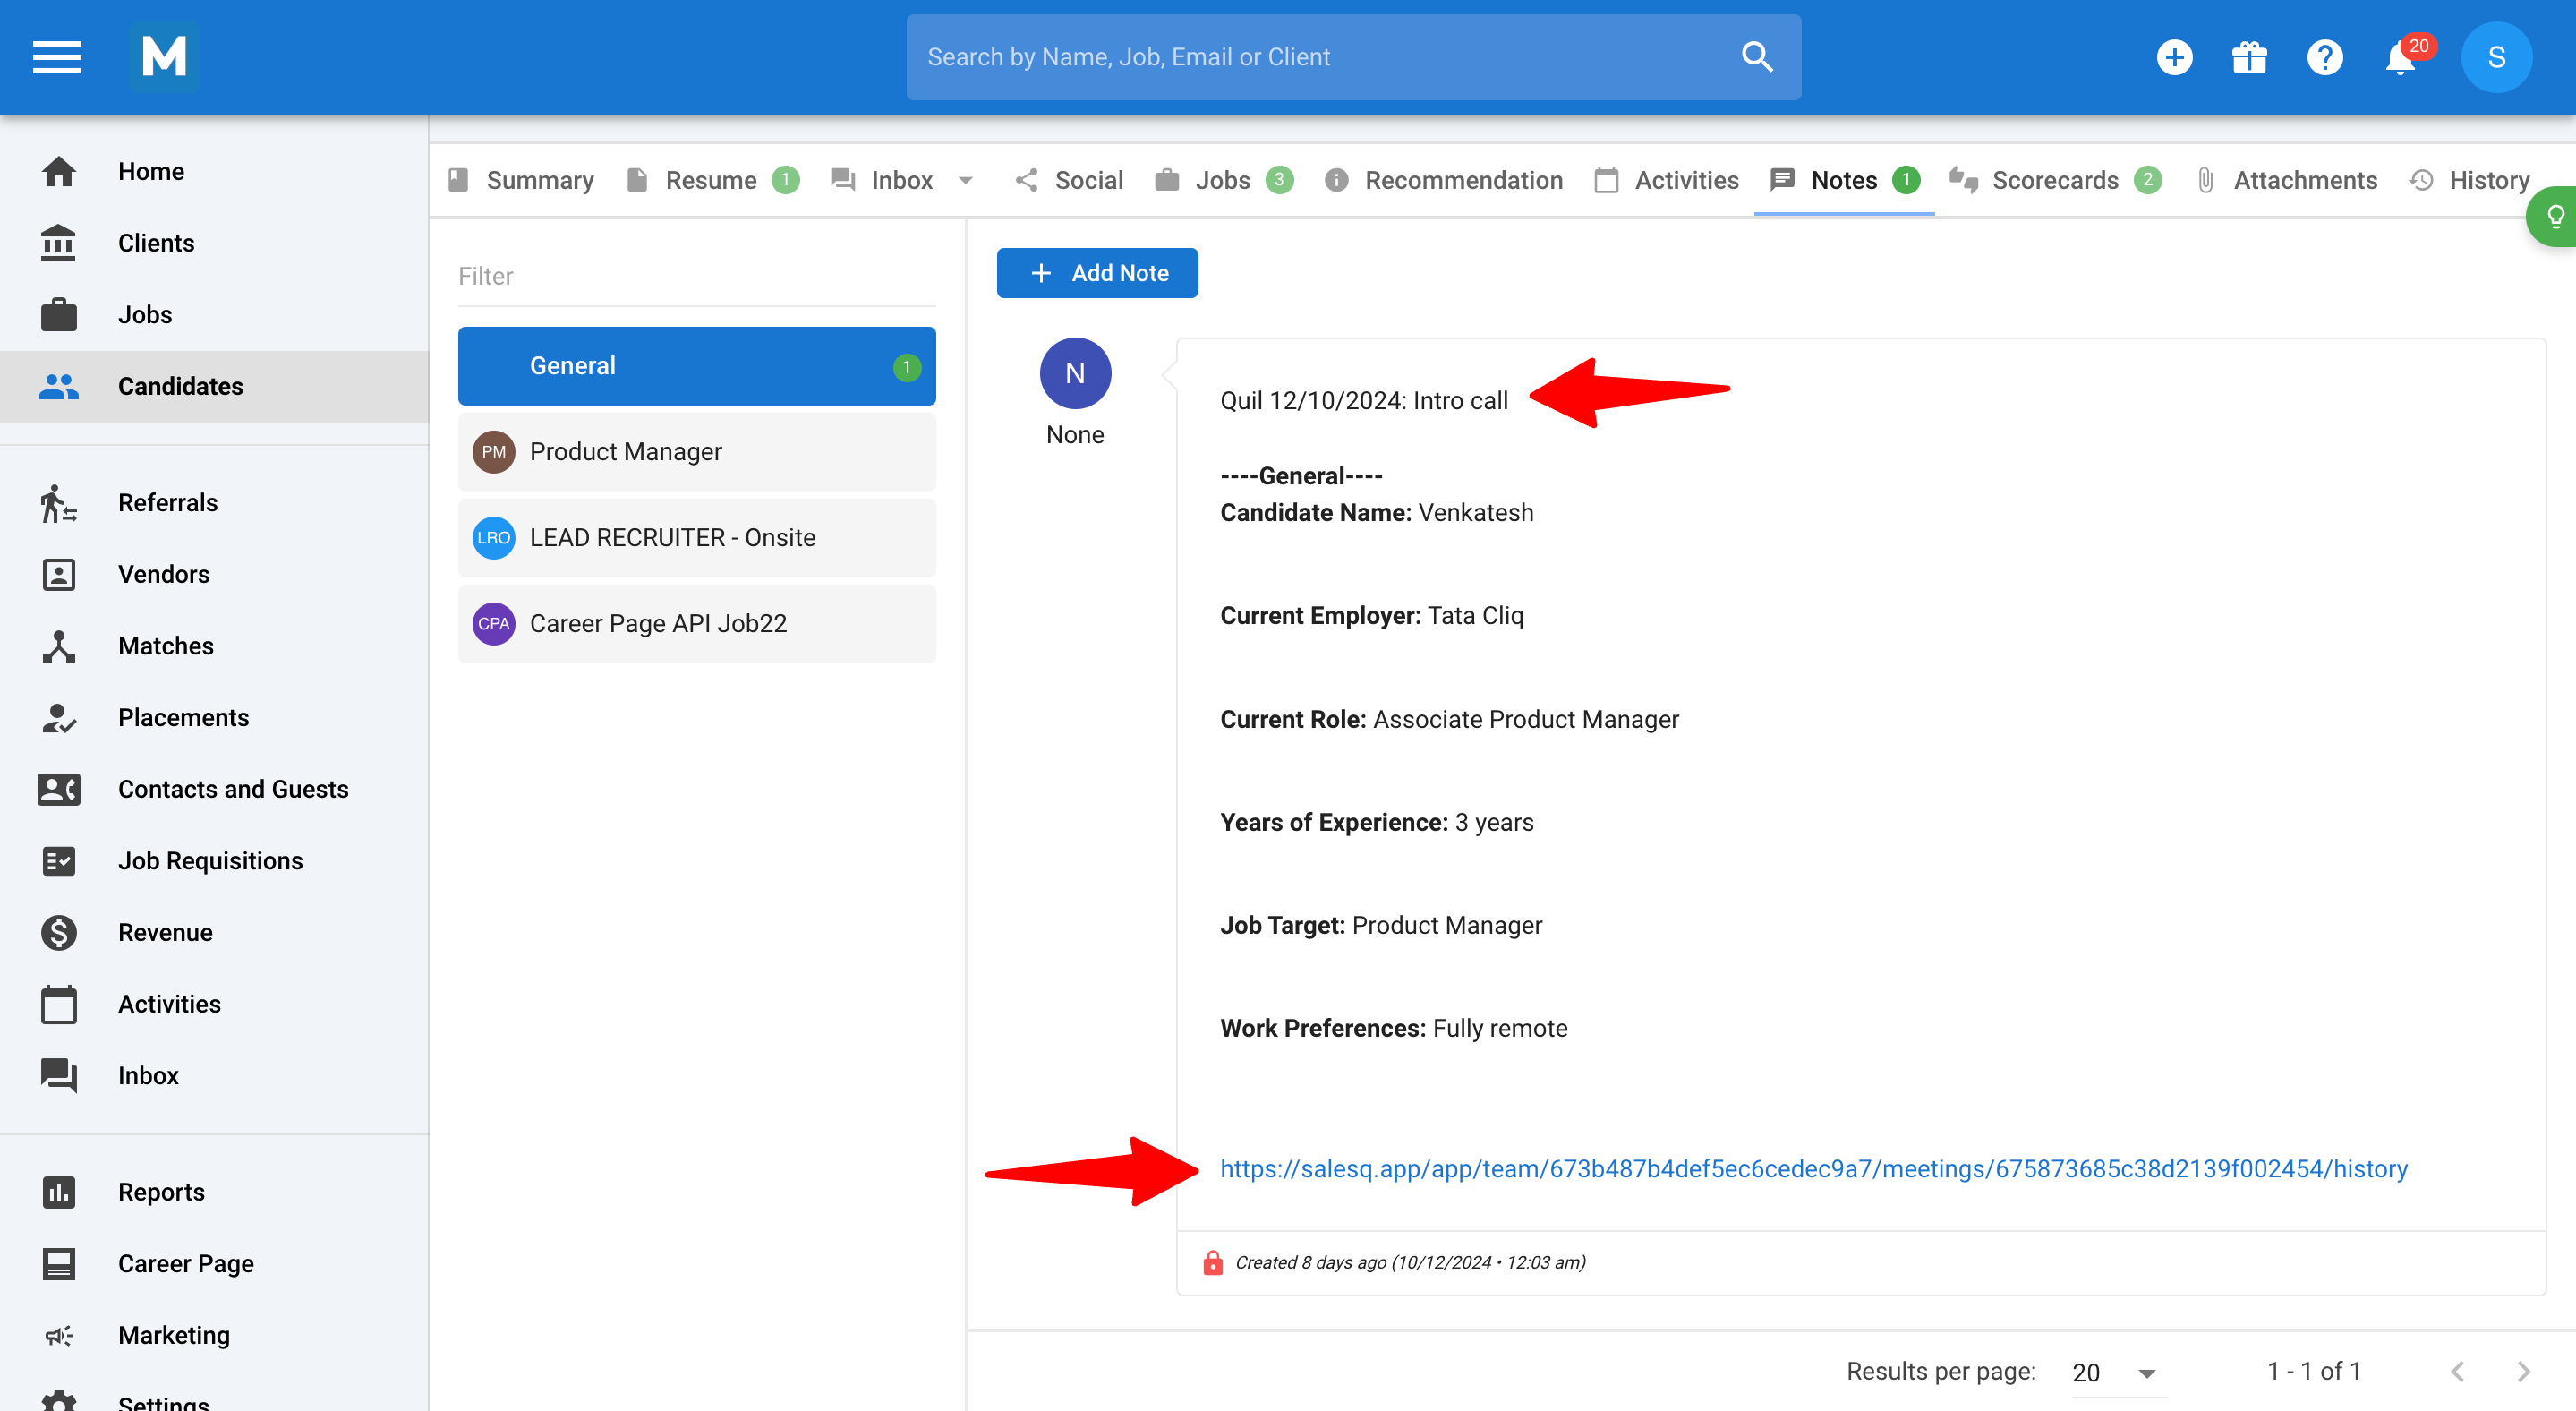Open Vendors in sidebar
This screenshot has height=1411, width=2576.
click(x=214, y=574)
